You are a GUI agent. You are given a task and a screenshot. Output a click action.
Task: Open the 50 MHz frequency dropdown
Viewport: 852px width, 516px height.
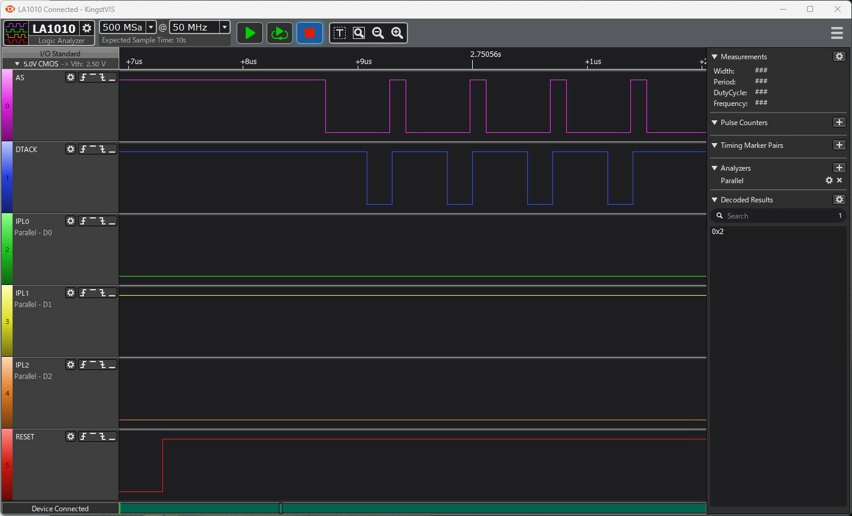pyautogui.click(x=225, y=27)
